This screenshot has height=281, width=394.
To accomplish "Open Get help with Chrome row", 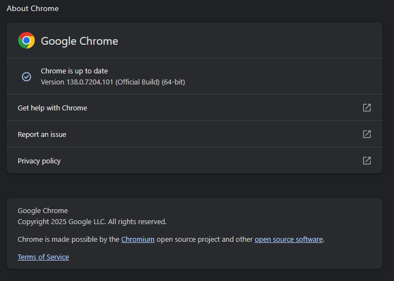I will (195, 108).
